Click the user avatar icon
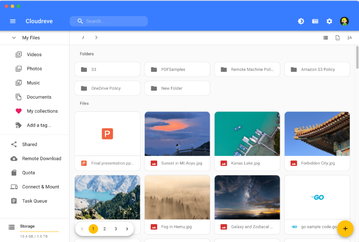The width and height of the screenshot is (359, 242). (x=344, y=21)
